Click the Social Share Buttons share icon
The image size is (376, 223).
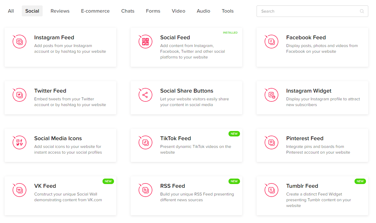(x=145, y=95)
